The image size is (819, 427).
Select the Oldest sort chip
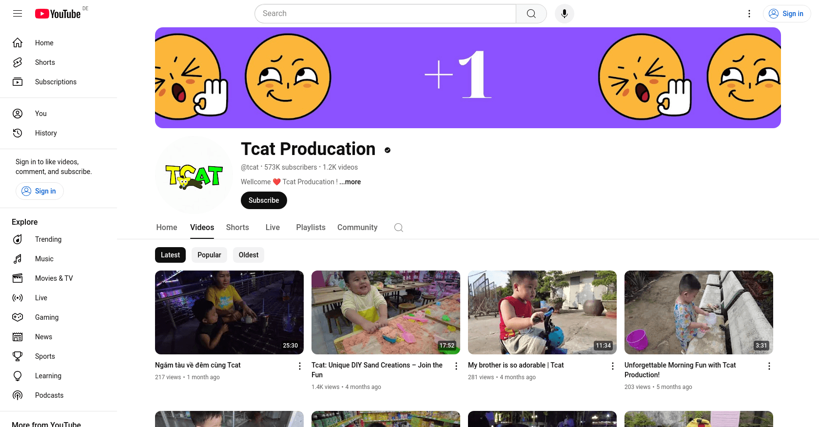pyautogui.click(x=249, y=255)
